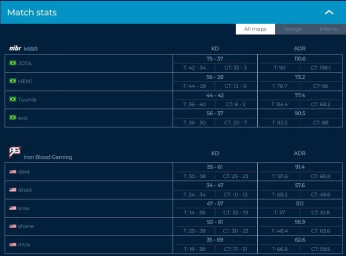Click JOTA's overall ADR 110.6
346x256 pixels.
pos(300,58)
